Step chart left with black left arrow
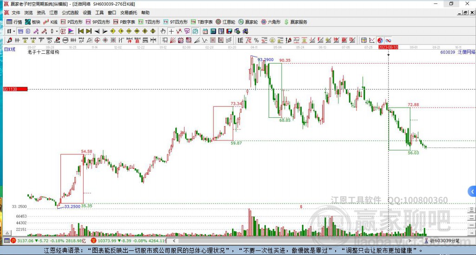The width and height of the screenshot is (476, 255). [97, 31]
